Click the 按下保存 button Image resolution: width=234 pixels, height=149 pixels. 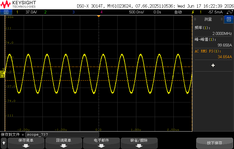(215, 143)
